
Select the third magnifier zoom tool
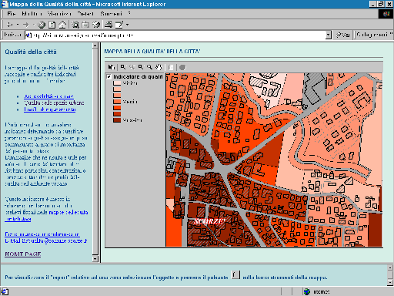[x=141, y=67]
